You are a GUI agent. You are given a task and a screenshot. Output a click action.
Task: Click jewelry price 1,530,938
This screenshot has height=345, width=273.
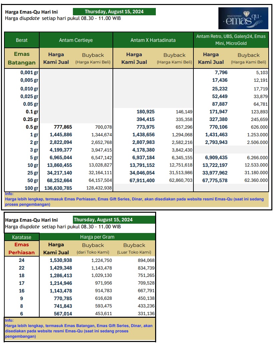coord(61,260)
